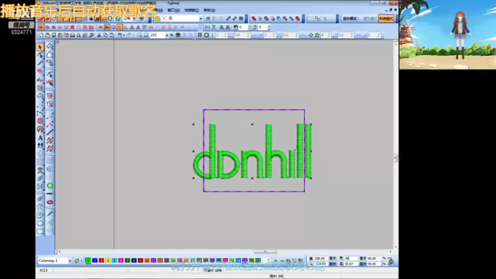The width and height of the screenshot is (496, 279).
Task: Click the last red arrange-object icon
Action: pyautogui.click(x=298, y=19)
